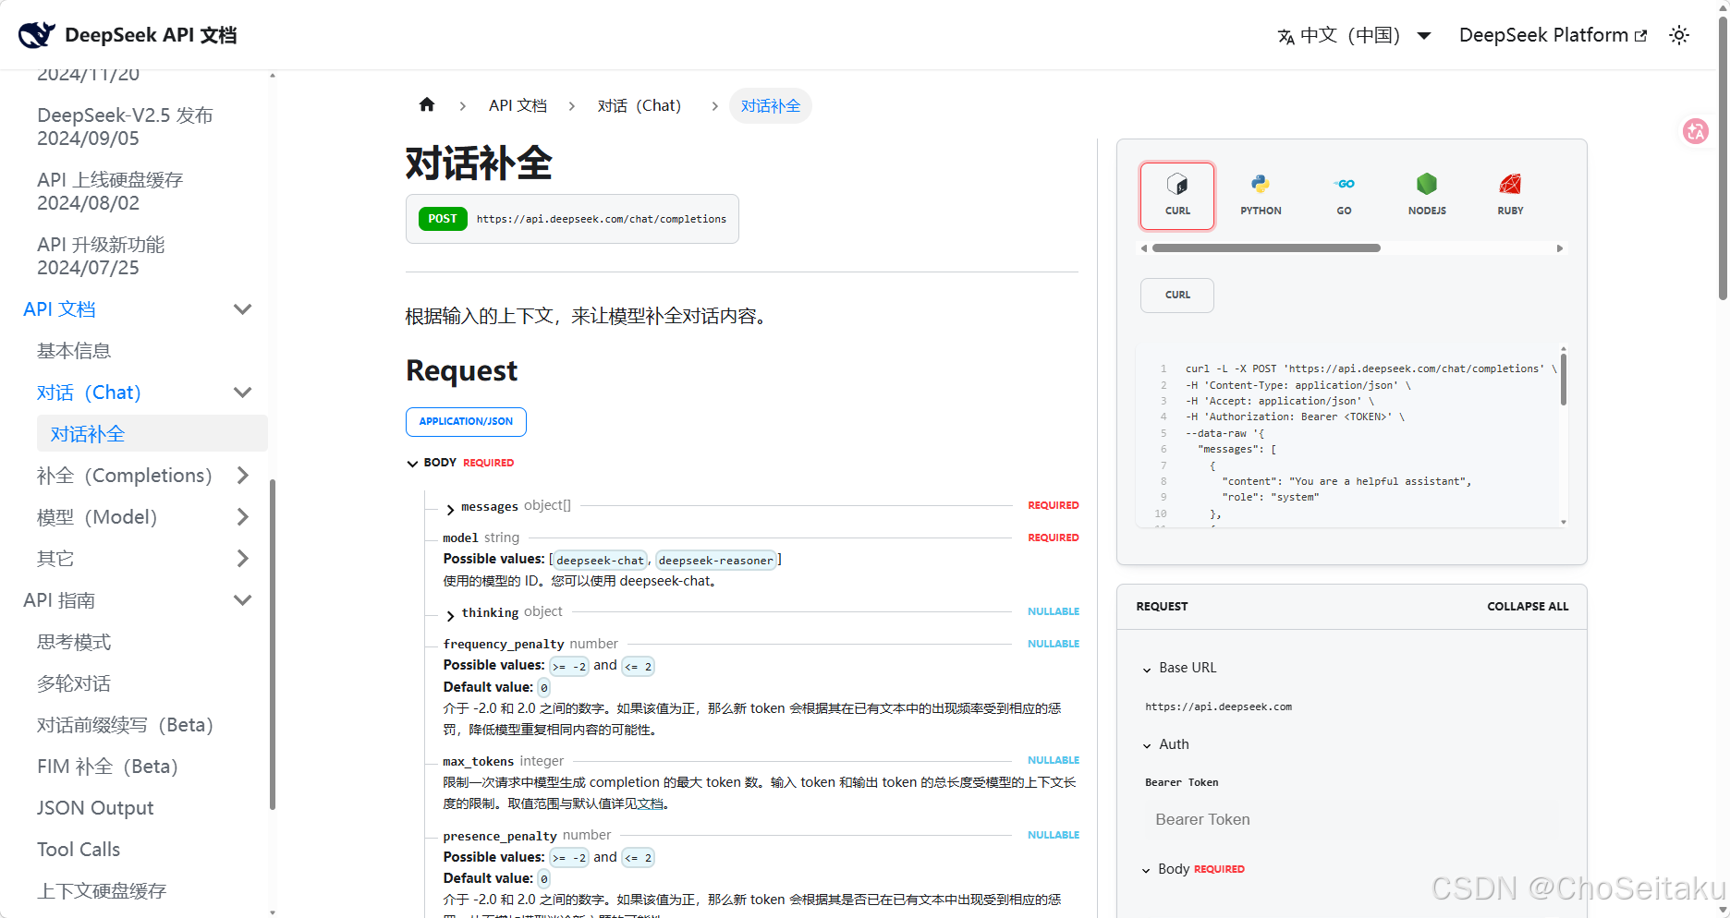
Task: Click the DeepSeek API 文档 site title
Action: pyautogui.click(x=151, y=35)
